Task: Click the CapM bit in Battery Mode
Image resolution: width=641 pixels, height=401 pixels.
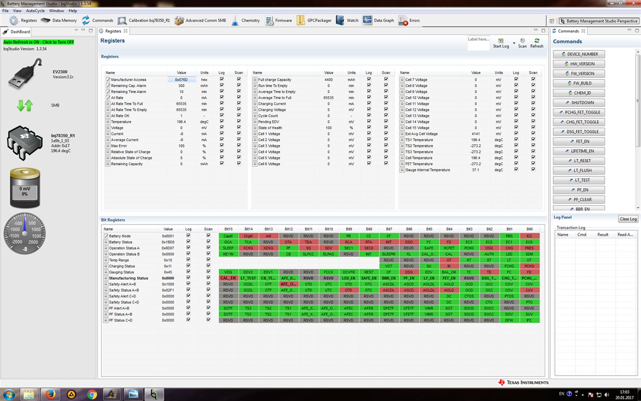Action: pyautogui.click(x=228, y=236)
